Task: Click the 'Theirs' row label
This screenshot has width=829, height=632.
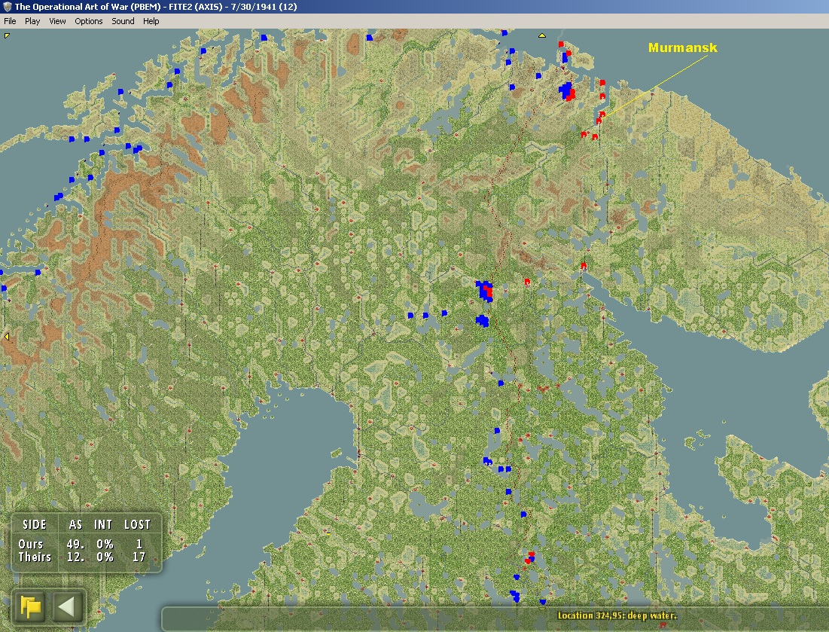Action: [35, 557]
